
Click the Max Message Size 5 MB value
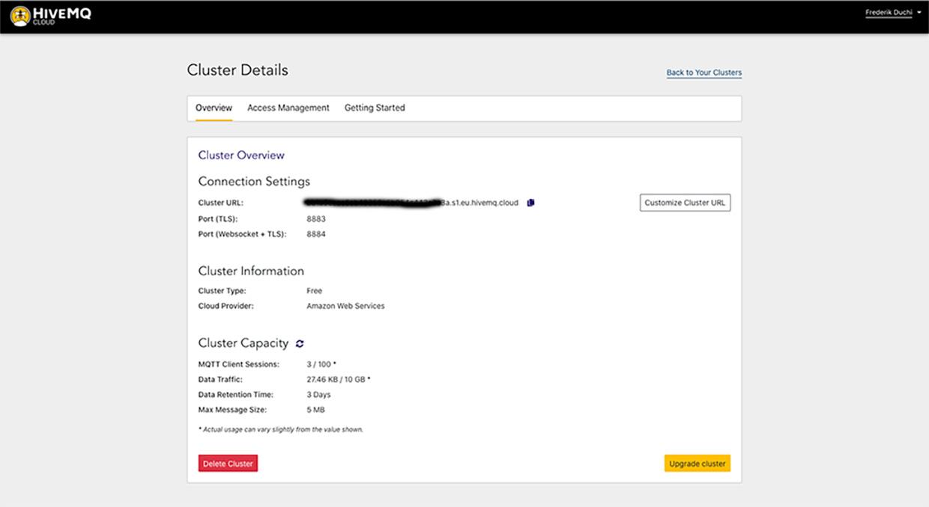[315, 410]
